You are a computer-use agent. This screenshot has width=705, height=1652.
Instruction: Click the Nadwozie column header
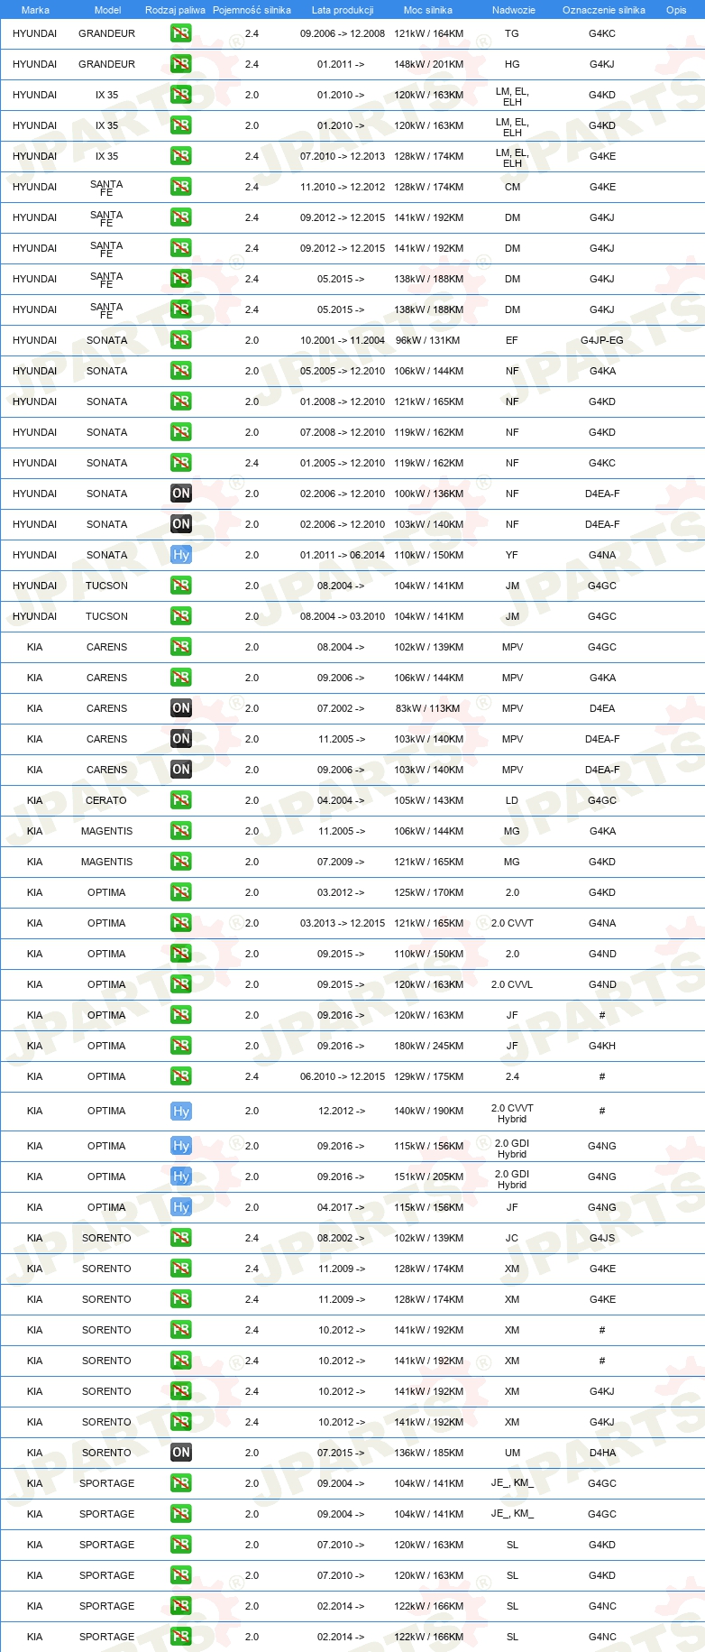click(514, 10)
